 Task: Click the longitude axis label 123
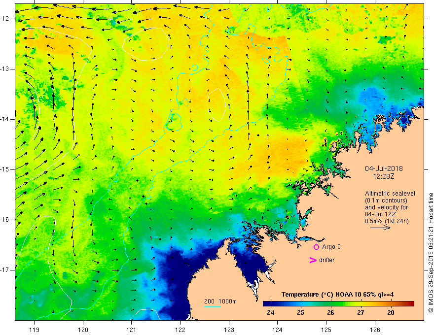click(229, 330)
